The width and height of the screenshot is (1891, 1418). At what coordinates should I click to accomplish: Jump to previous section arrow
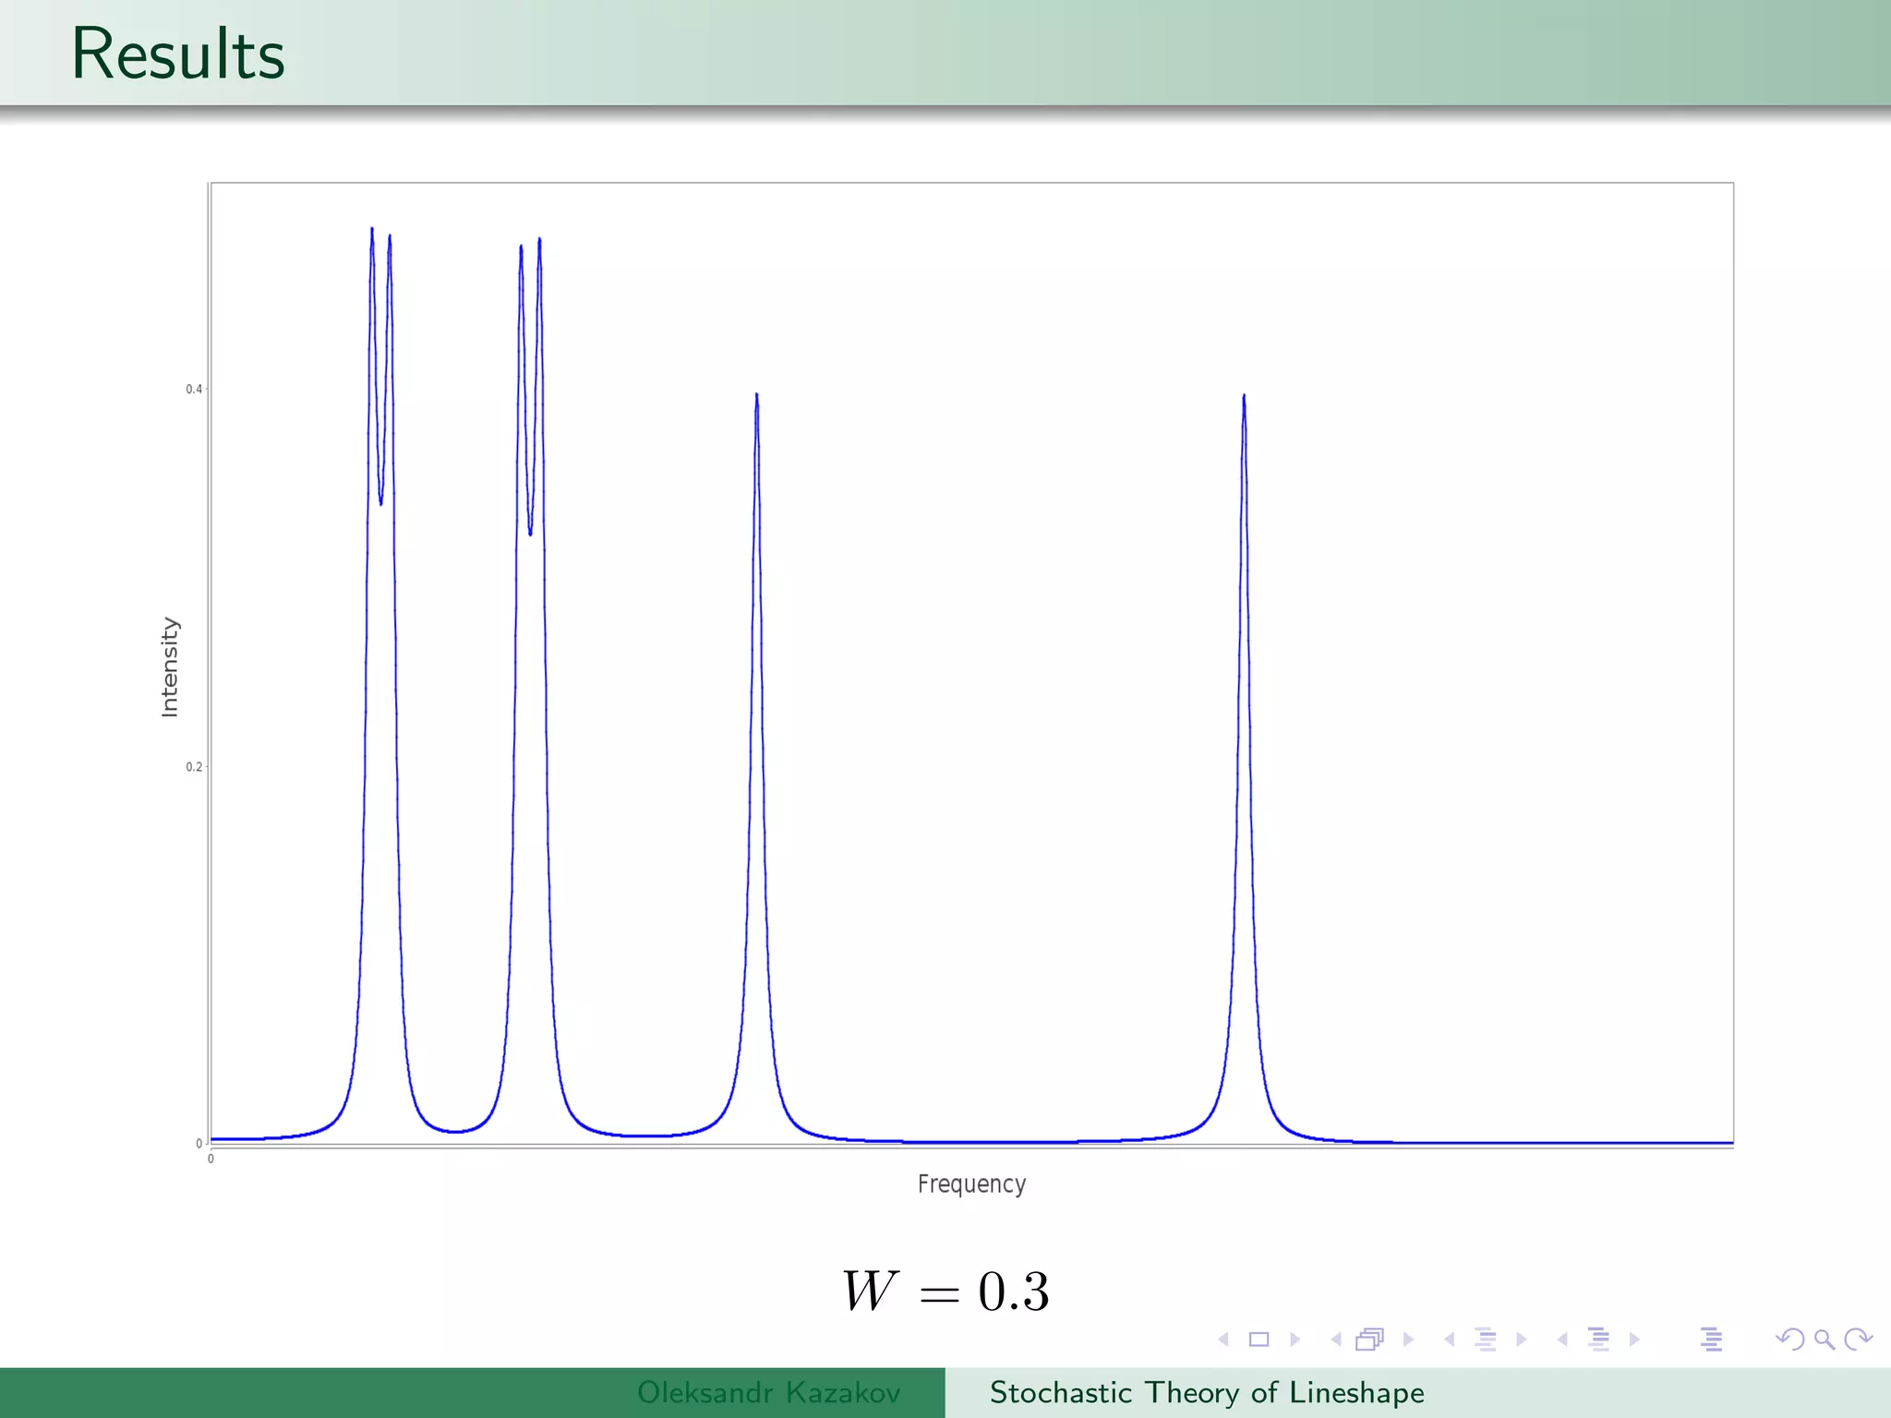(x=1562, y=1339)
